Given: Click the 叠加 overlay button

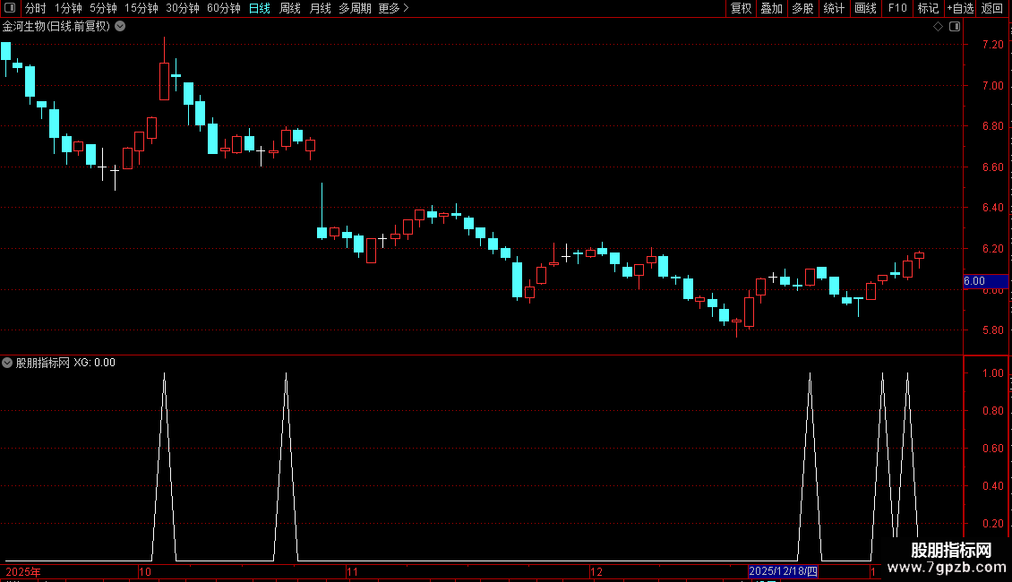Looking at the screenshot, I should [772, 8].
